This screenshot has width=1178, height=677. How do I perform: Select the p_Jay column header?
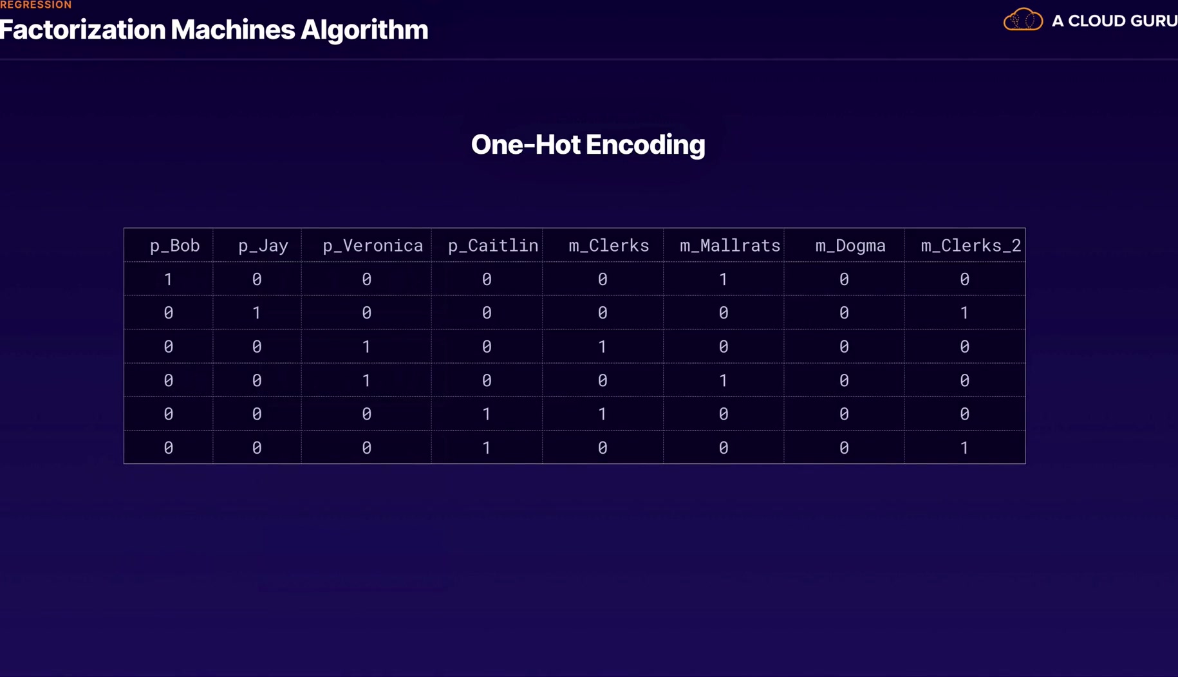[263, 246]
